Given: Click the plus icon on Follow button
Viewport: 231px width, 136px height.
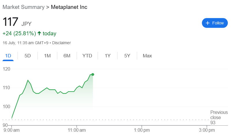Looking at the screenshot, I should 207,23.
